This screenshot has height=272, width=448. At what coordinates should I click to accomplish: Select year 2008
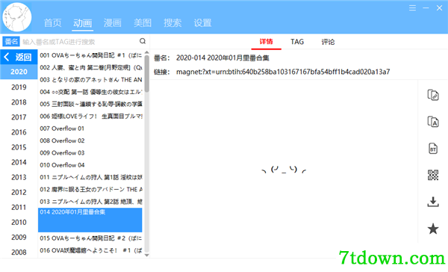pyautogui.click(x=19, y=253)
